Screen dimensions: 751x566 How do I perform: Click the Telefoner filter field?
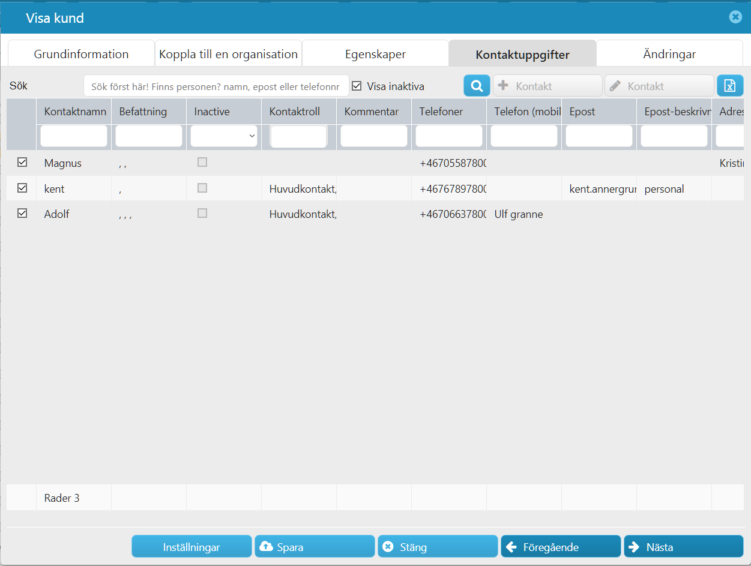point(449,136)
